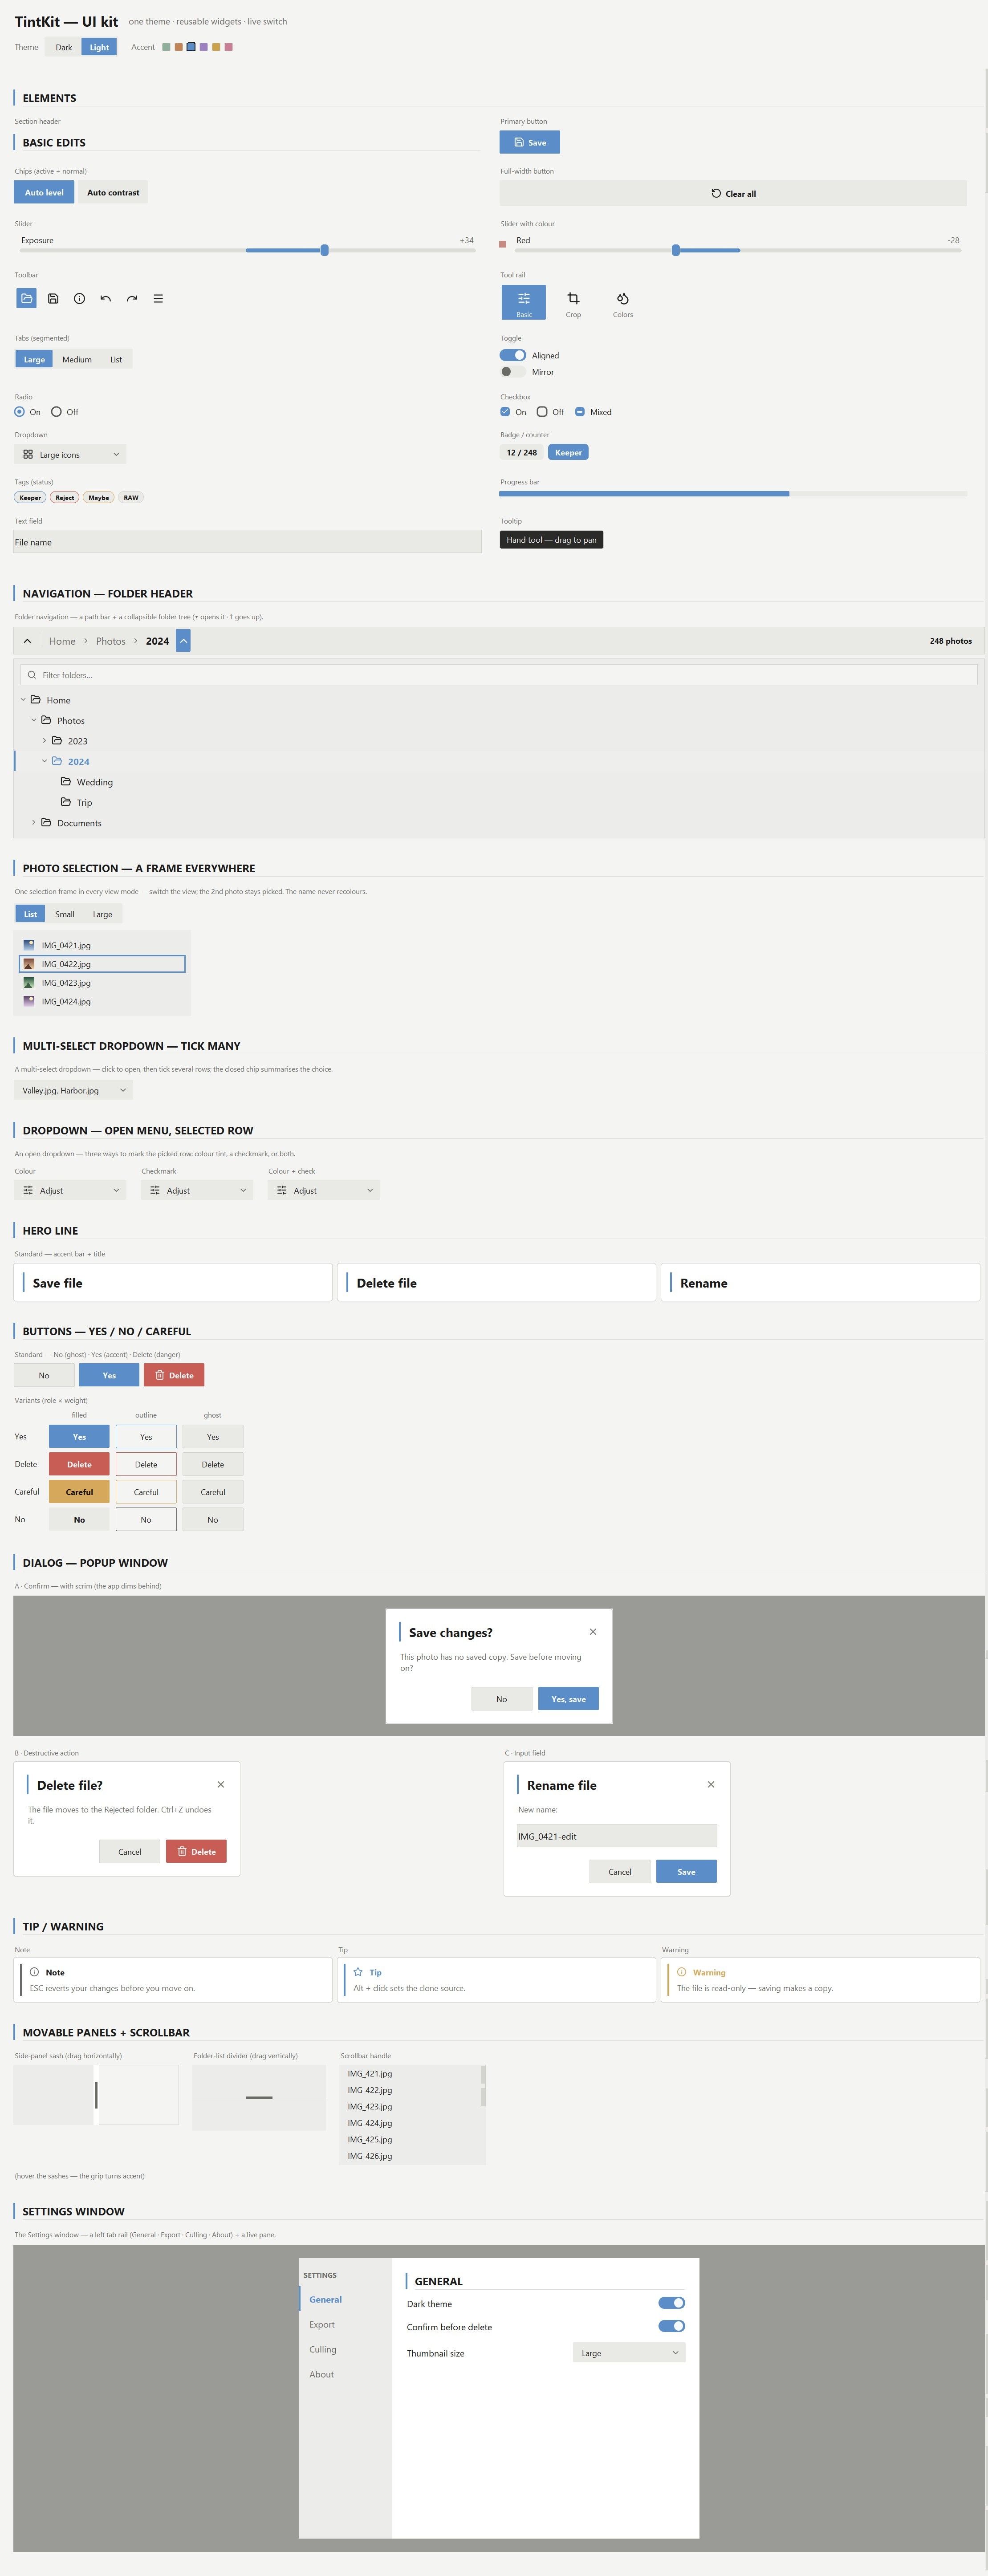This screenshot has height=2576, width=988.
Task: Toggle Dark theme switch in Settings
Action: (x=671, y=2303)
